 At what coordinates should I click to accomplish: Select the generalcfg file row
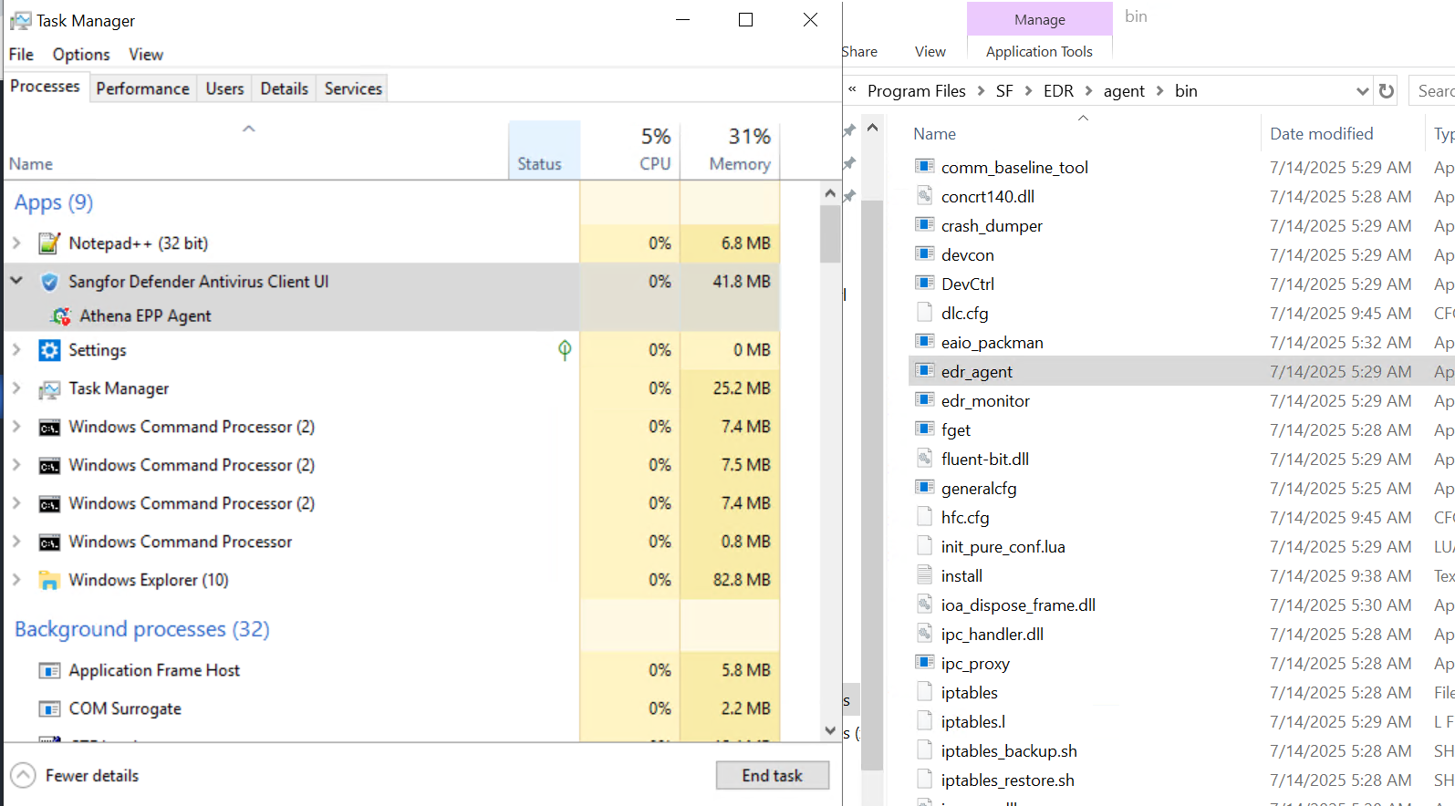click(x=1182, y=489)
